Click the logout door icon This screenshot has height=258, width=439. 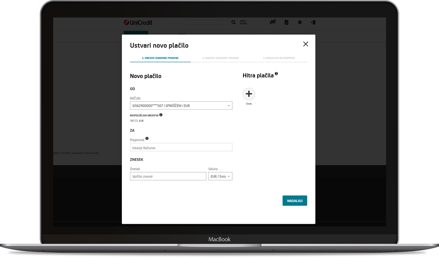click(x=313, y=22)
